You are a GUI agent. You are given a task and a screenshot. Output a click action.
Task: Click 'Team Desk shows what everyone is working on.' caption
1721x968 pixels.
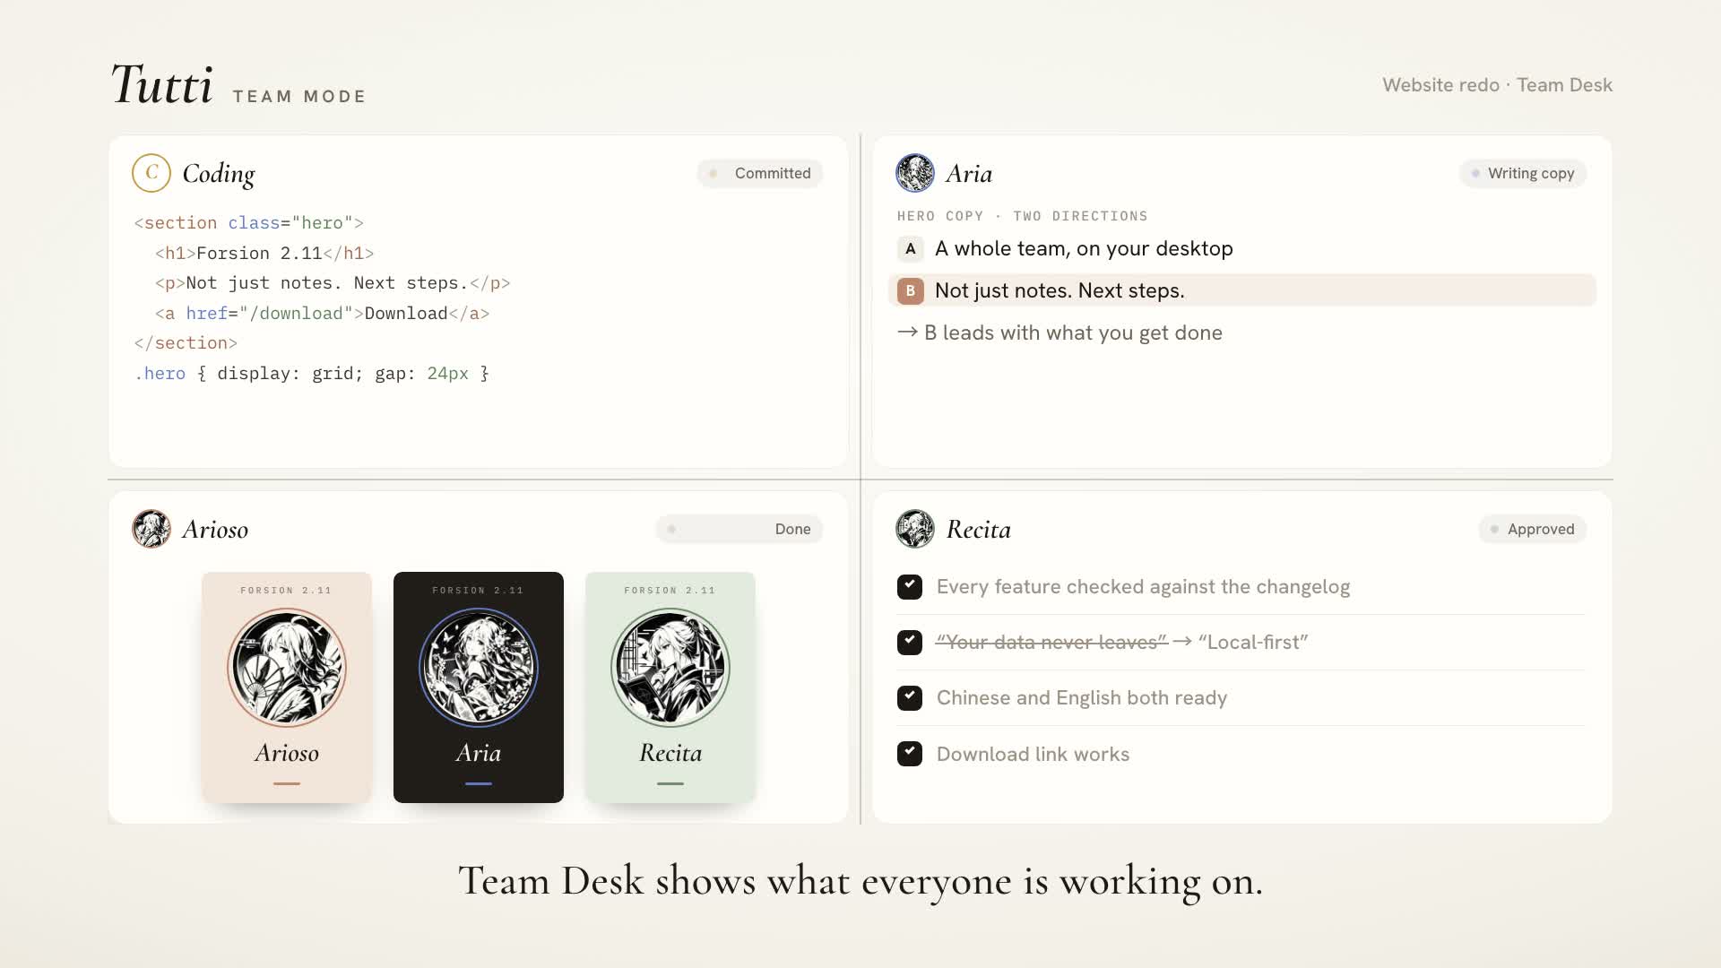(x=860, y=881)
